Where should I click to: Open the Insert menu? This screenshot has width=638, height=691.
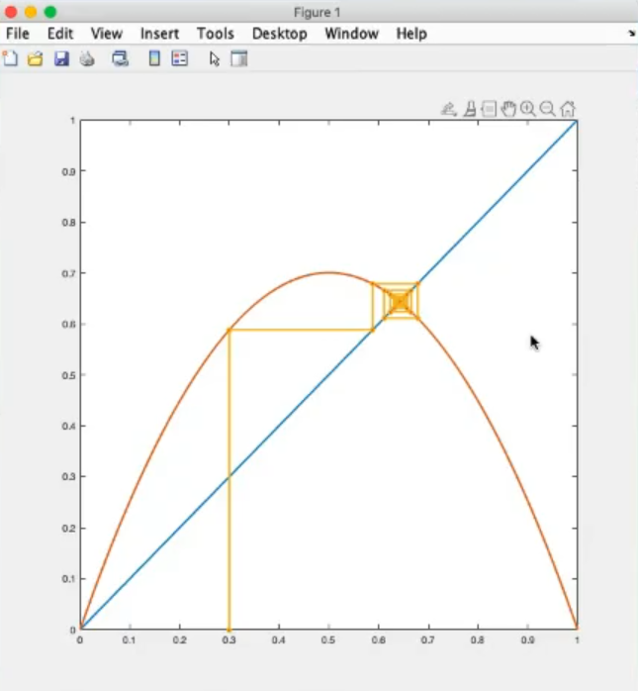[x=159, y=34]
